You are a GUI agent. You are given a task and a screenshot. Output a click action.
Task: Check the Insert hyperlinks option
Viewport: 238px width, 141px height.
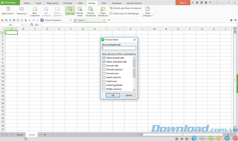click(104, 85)
